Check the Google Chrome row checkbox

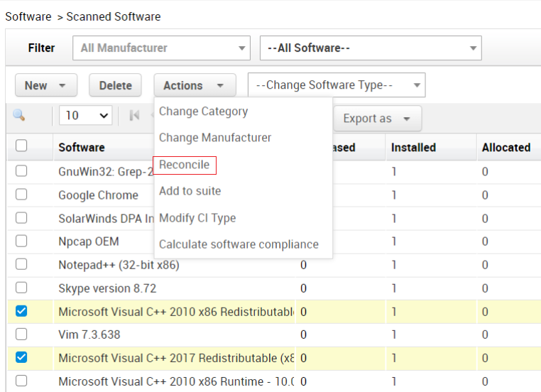(21, 195)
